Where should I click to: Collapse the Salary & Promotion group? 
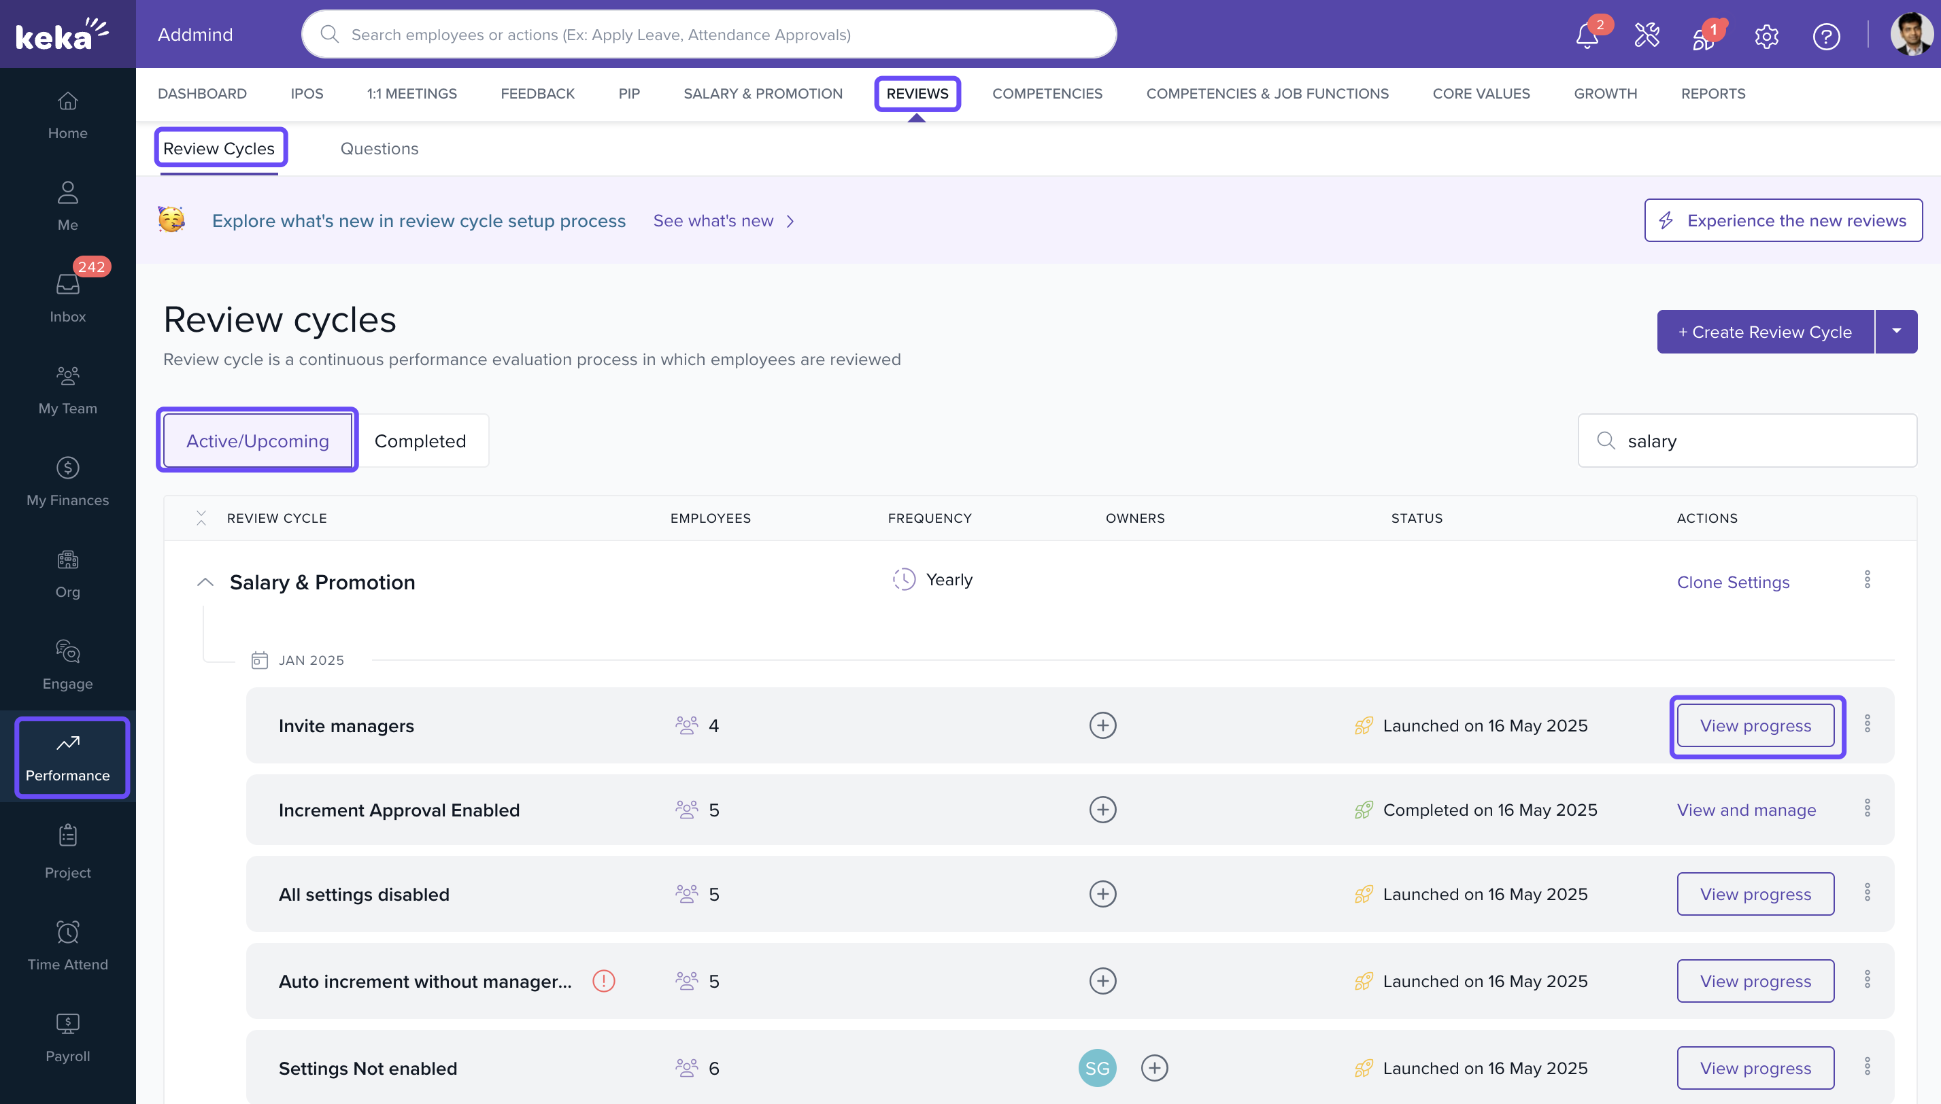point(205,582)
